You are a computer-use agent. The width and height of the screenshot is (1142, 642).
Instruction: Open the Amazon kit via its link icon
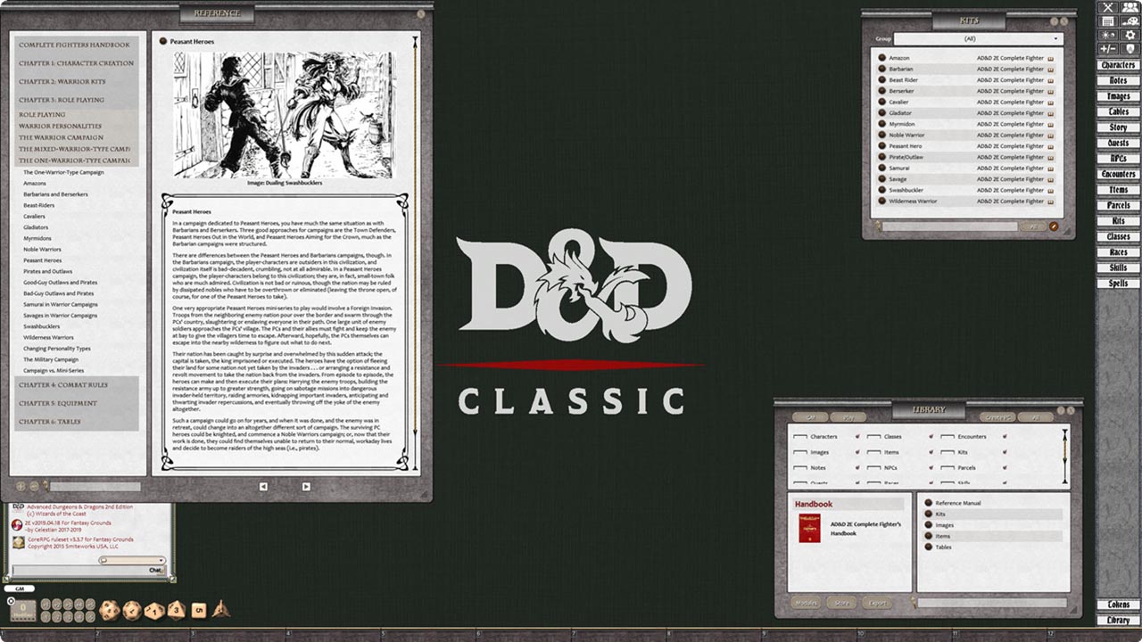(1050, 59)
